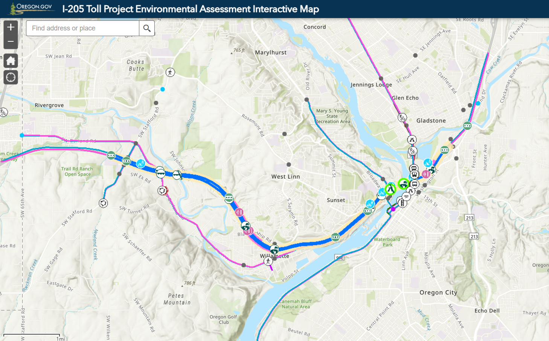Select green marker northeast of Gladstone
Screen dimensions: 549x341
[467, 126]
